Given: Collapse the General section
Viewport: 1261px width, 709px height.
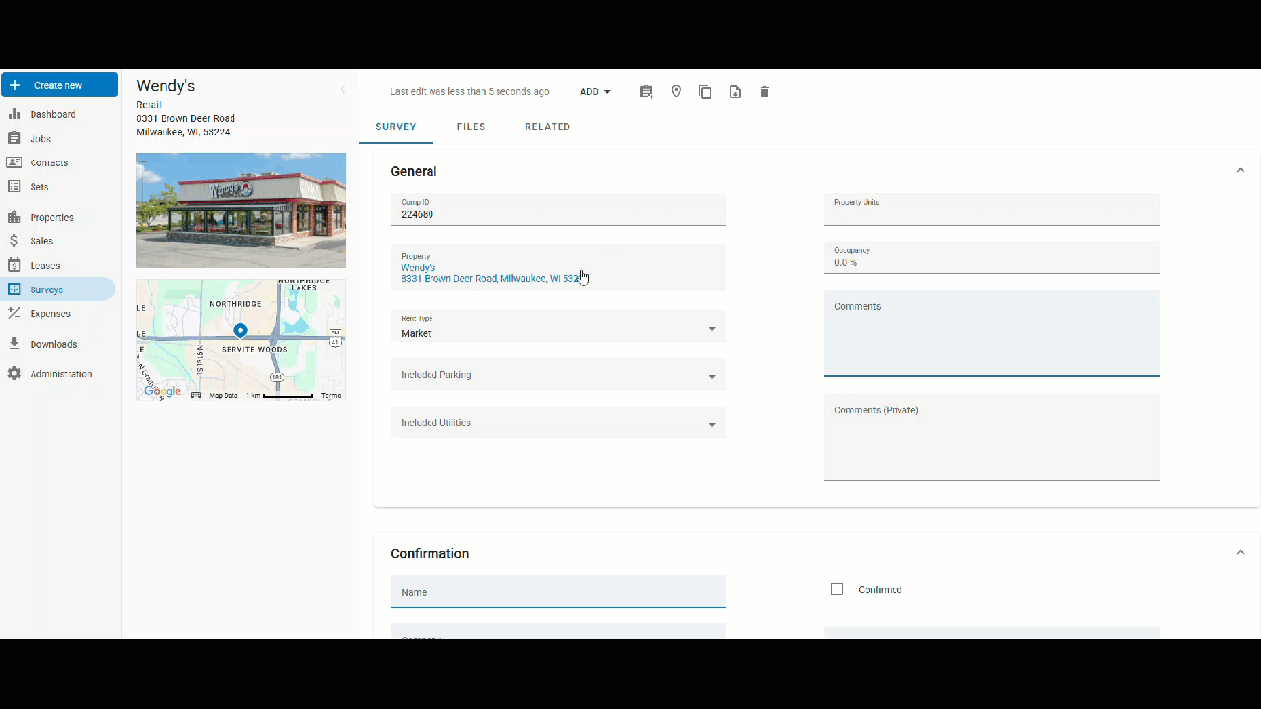Looking at the screenshot, I should pos(1240,170).
